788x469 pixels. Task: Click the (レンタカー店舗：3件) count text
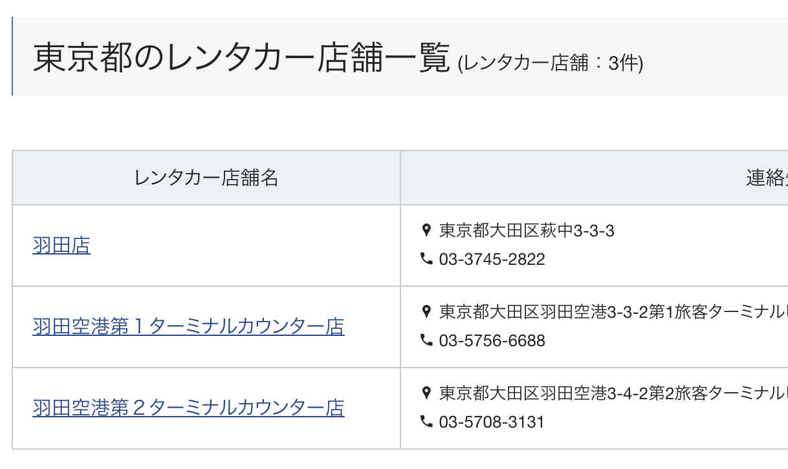(x=551, y=63)
